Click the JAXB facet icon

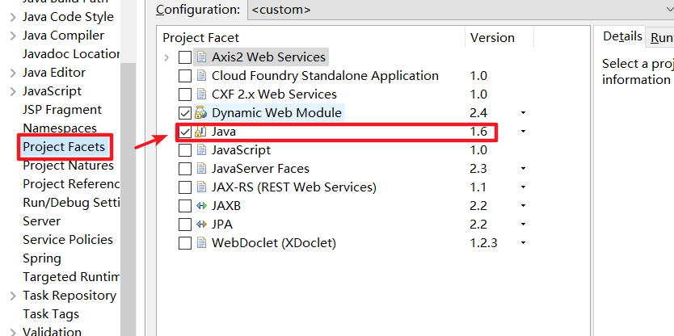coord(200,206)
